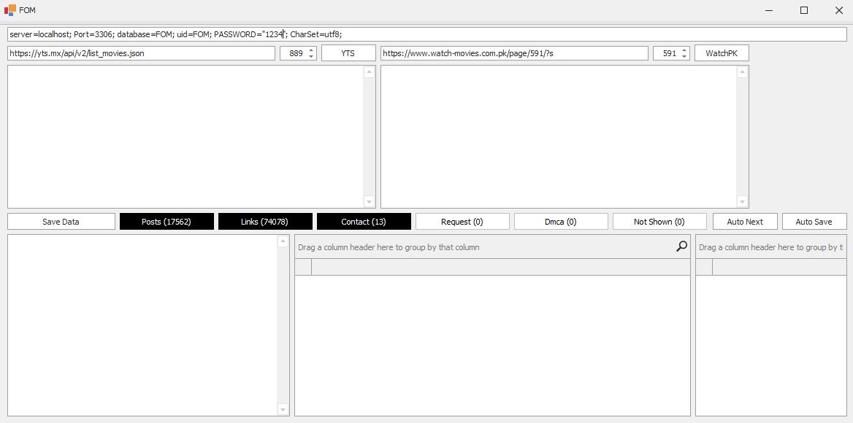Screen dimensions: 853x423
Task: Open the Links (74078) tab
Action: pyautogui.click(x=265, y=222)
